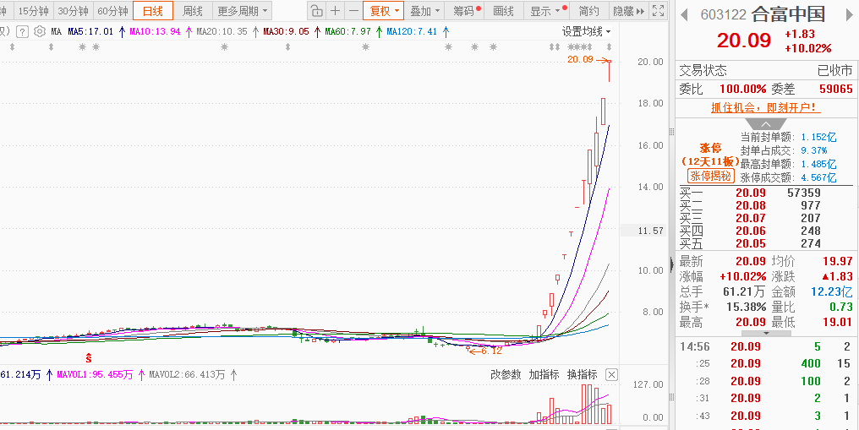
Task: Click the up arrow next to MA10:13.94
Action: click(x=189, y=32)
